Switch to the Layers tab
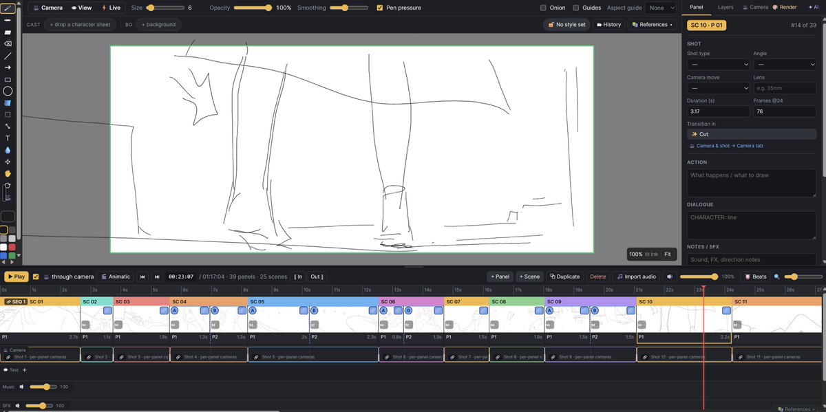Screen dimensions: 826x412 (726, 7)
